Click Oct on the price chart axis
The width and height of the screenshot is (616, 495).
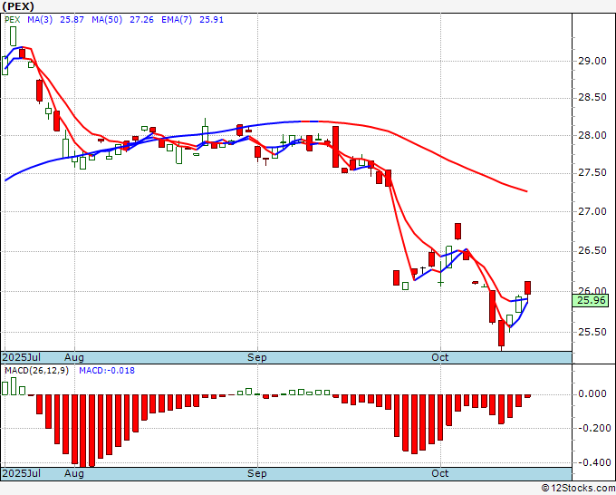440,357
